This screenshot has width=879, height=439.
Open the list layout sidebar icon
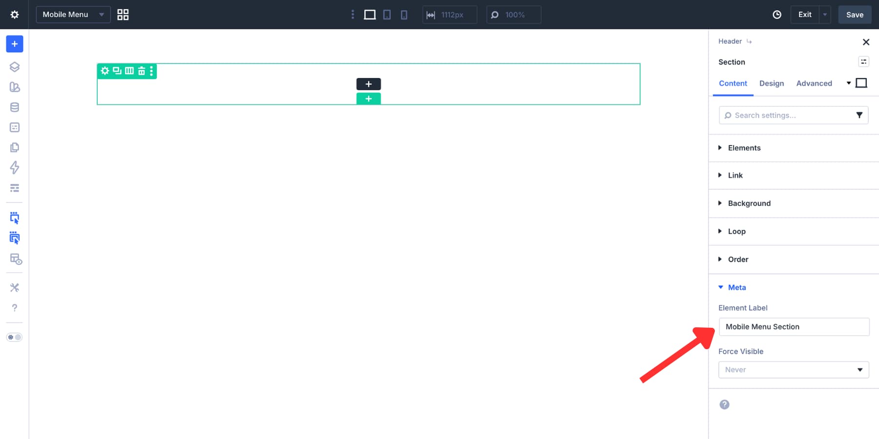pos(15,188)
